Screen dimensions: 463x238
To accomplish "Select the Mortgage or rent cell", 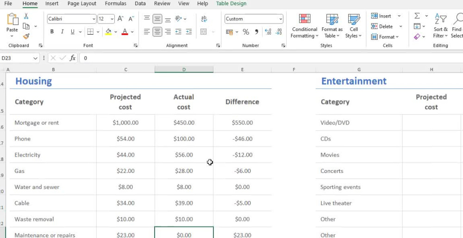I will coord(53,122).
